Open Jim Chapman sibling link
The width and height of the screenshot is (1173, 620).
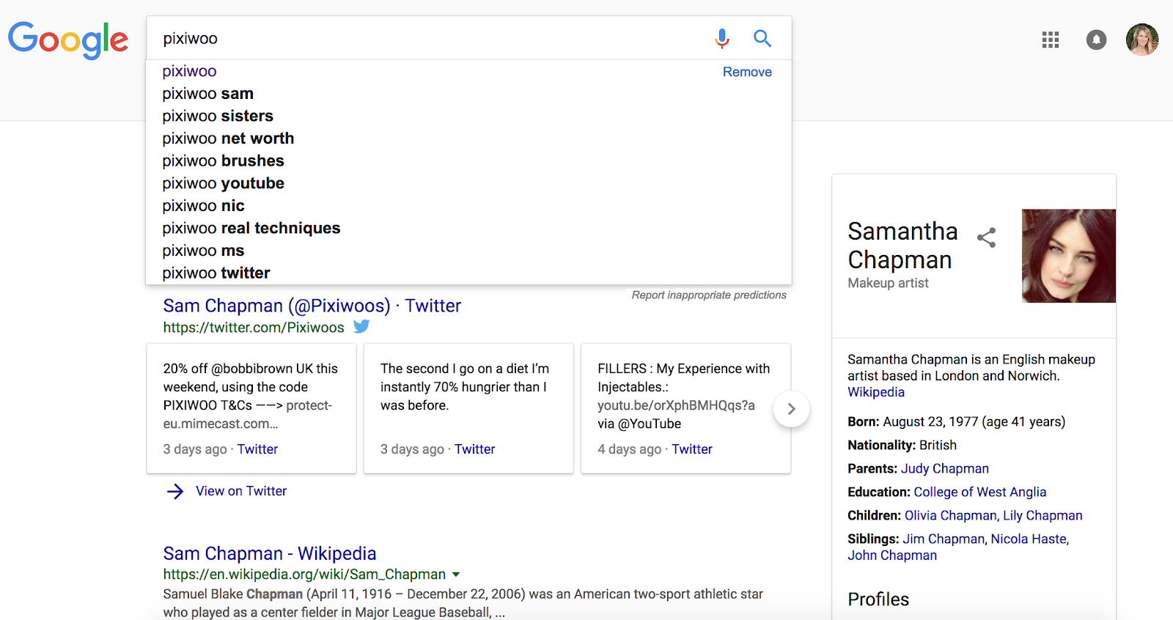944,539
